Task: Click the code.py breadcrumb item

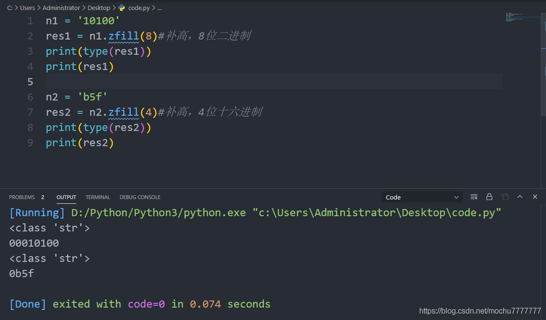Action: [139, 8]
